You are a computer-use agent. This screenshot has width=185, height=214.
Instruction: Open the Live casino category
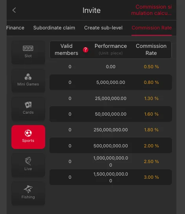28,165
